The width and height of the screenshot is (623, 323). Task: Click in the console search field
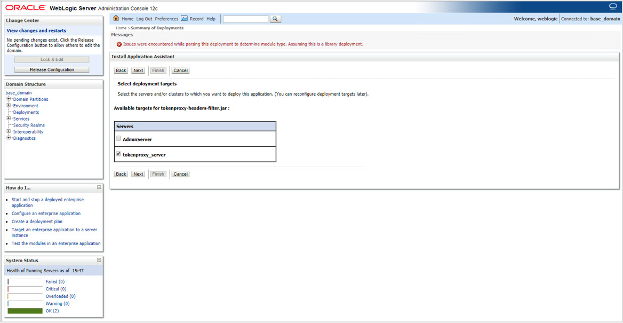tap(245, 19)
